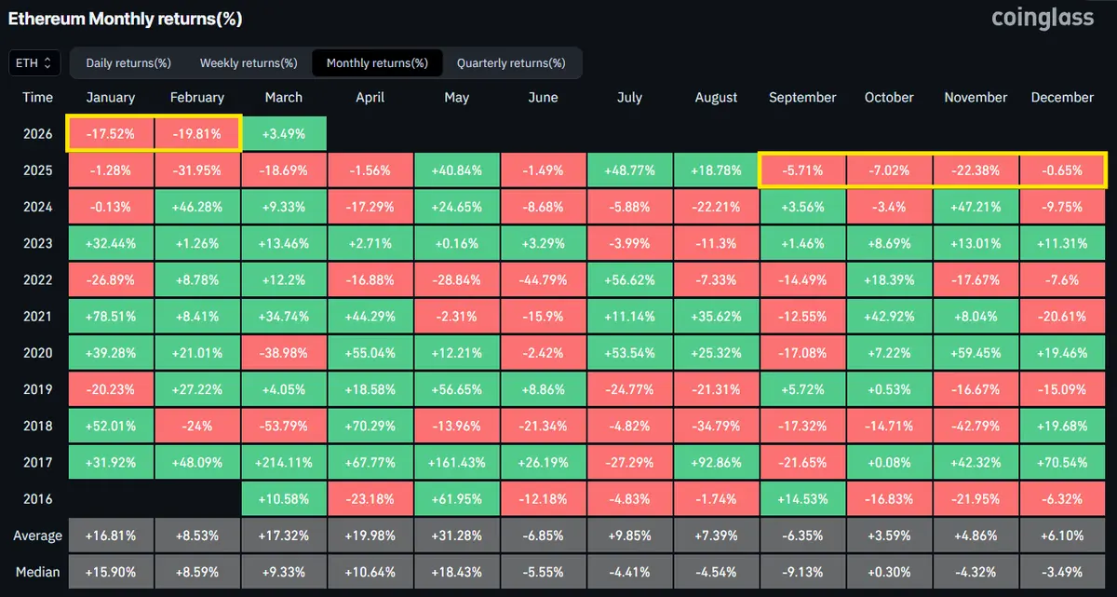
Task: Select the November 2025 -22.38% cell
Action: click(x=976, y=170)
